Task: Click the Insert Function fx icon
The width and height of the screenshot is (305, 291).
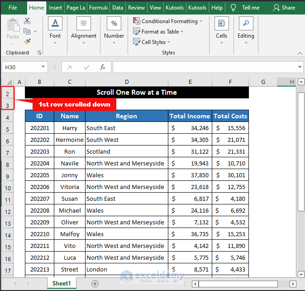Action: tap(103, 67)
